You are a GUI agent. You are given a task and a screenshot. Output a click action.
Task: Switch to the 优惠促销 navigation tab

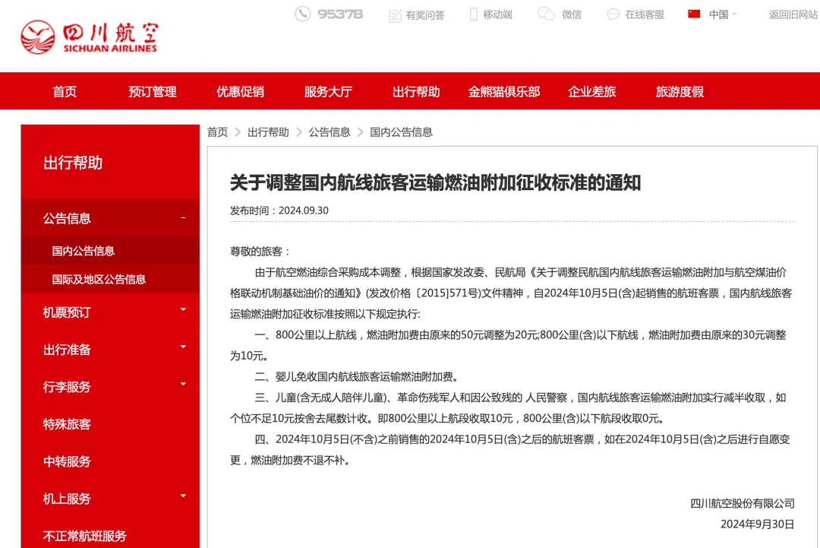(x=240, y=91)
